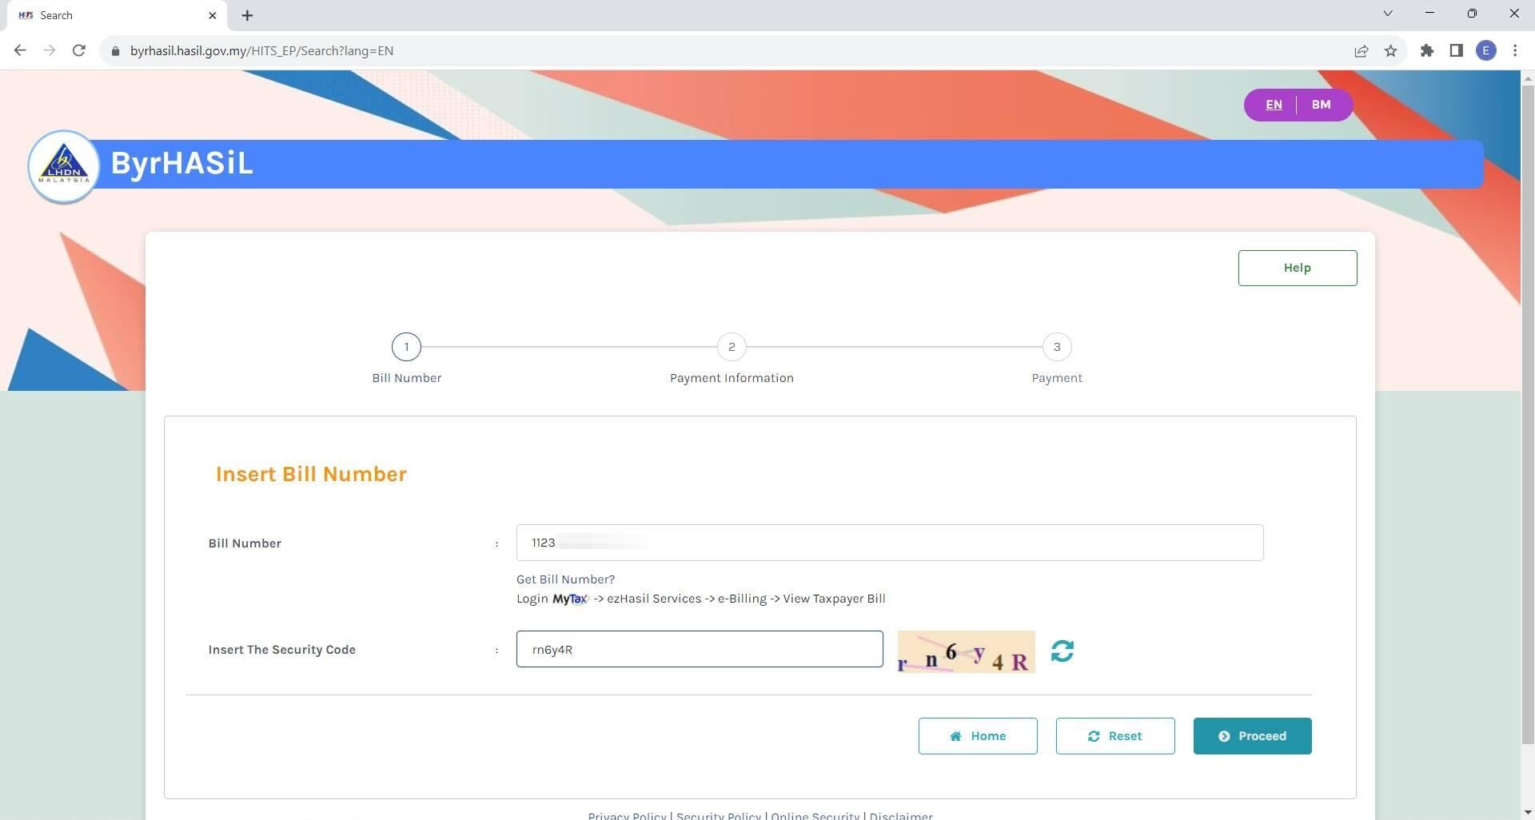Open the Online Security link
The image size is (1535, 820).
(815, 815)
